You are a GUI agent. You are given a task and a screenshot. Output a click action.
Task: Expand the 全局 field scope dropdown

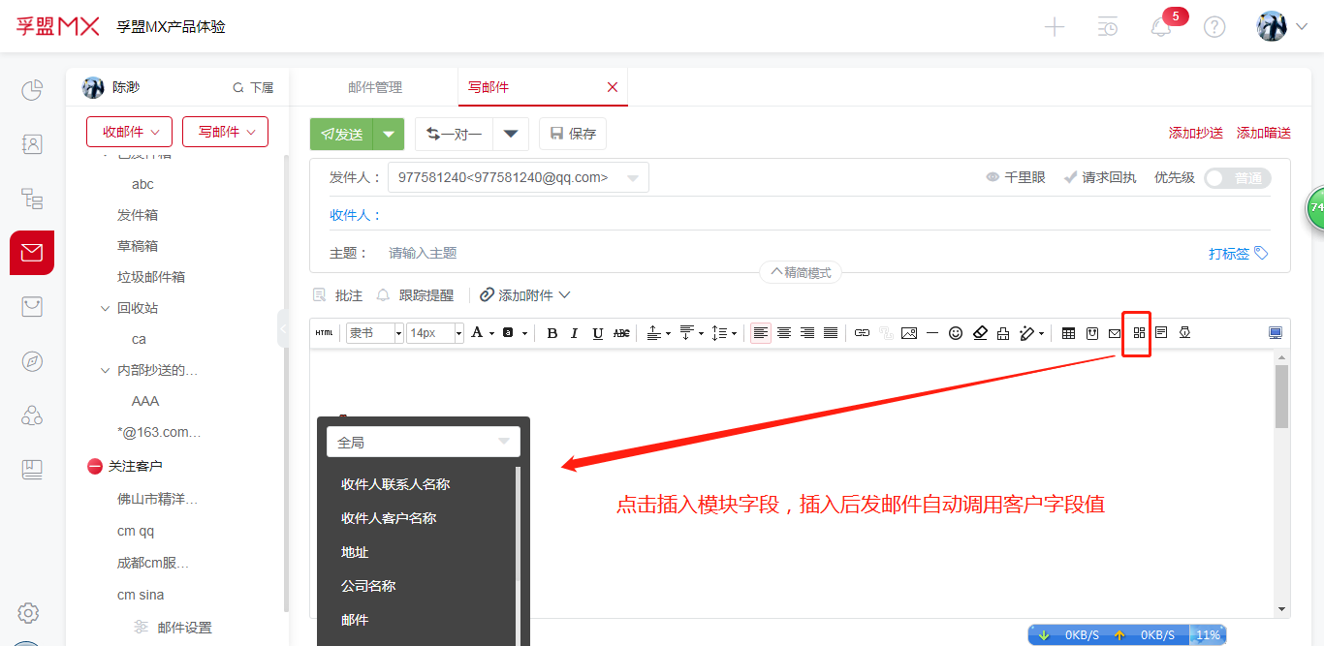coord(424,442)
